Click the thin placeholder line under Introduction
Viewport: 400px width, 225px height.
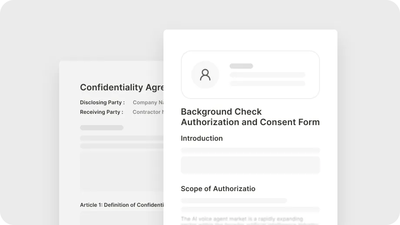pyautogui.click(x=250, y=150)
